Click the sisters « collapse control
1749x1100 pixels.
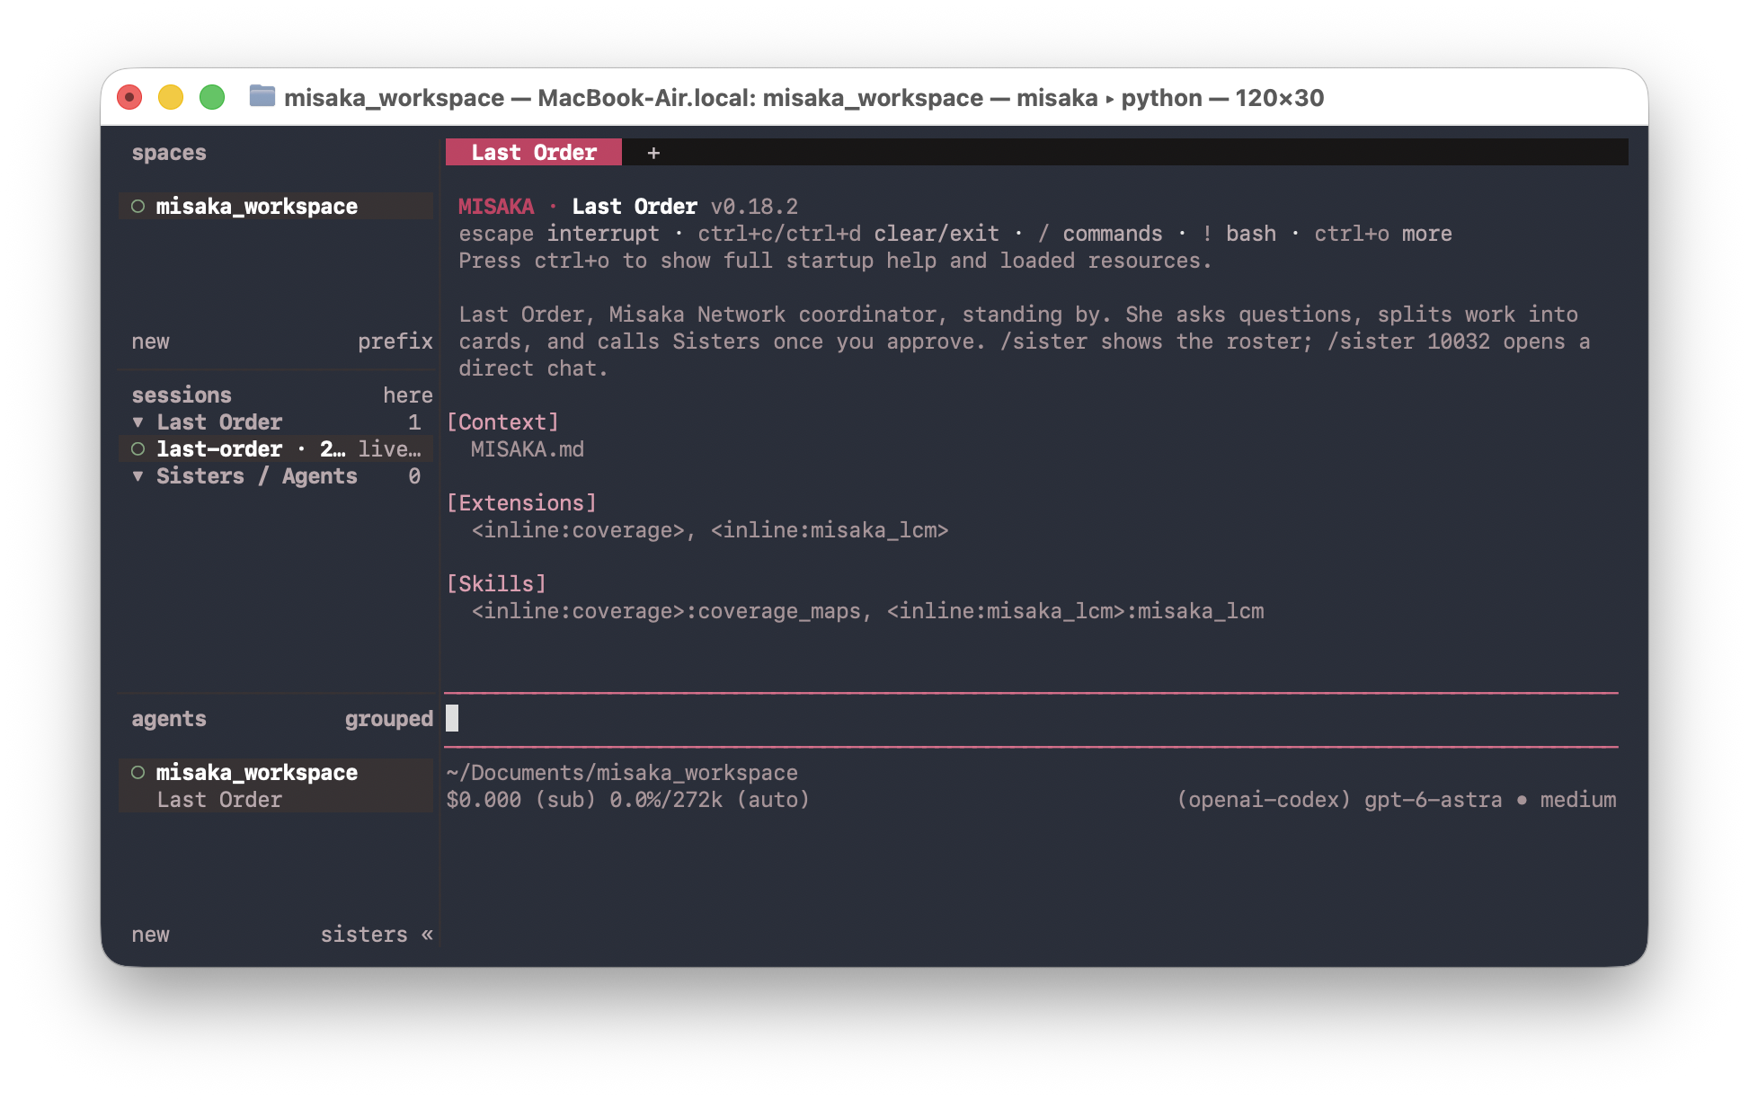(x=377, y=935)
